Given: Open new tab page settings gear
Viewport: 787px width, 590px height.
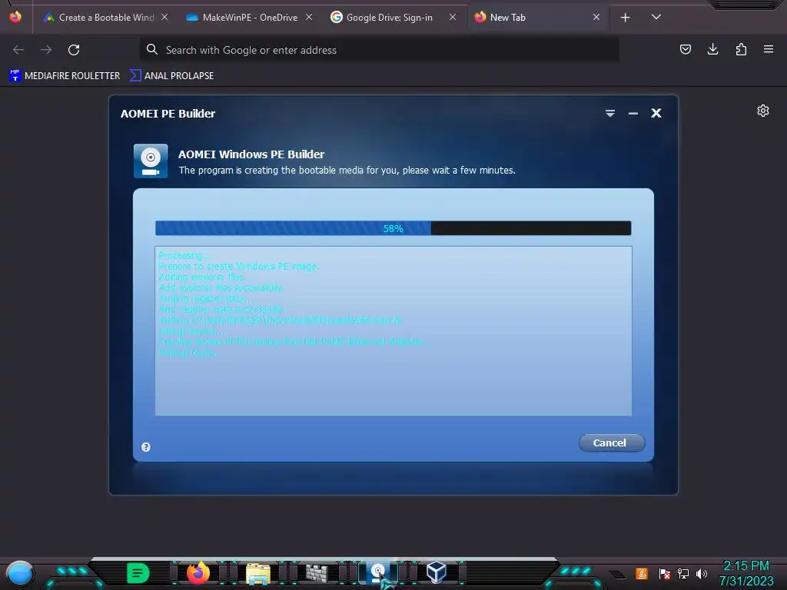Looking at the screenshot, I should tap(763, 111).
